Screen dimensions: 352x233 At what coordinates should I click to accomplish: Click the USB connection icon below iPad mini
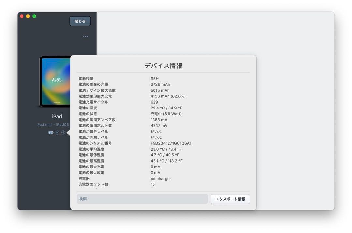57,132
